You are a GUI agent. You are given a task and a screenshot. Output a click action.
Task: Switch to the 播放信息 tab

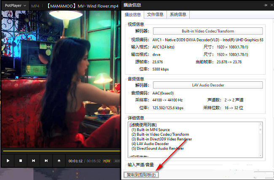point(133,14)
